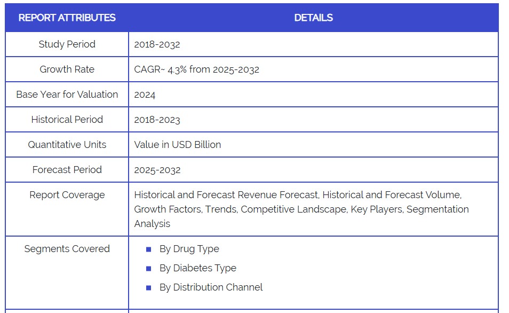Click the 2024 base year value
Viewport: 509px width, 313px height.
pyautogui.click(x=145, y=95)
